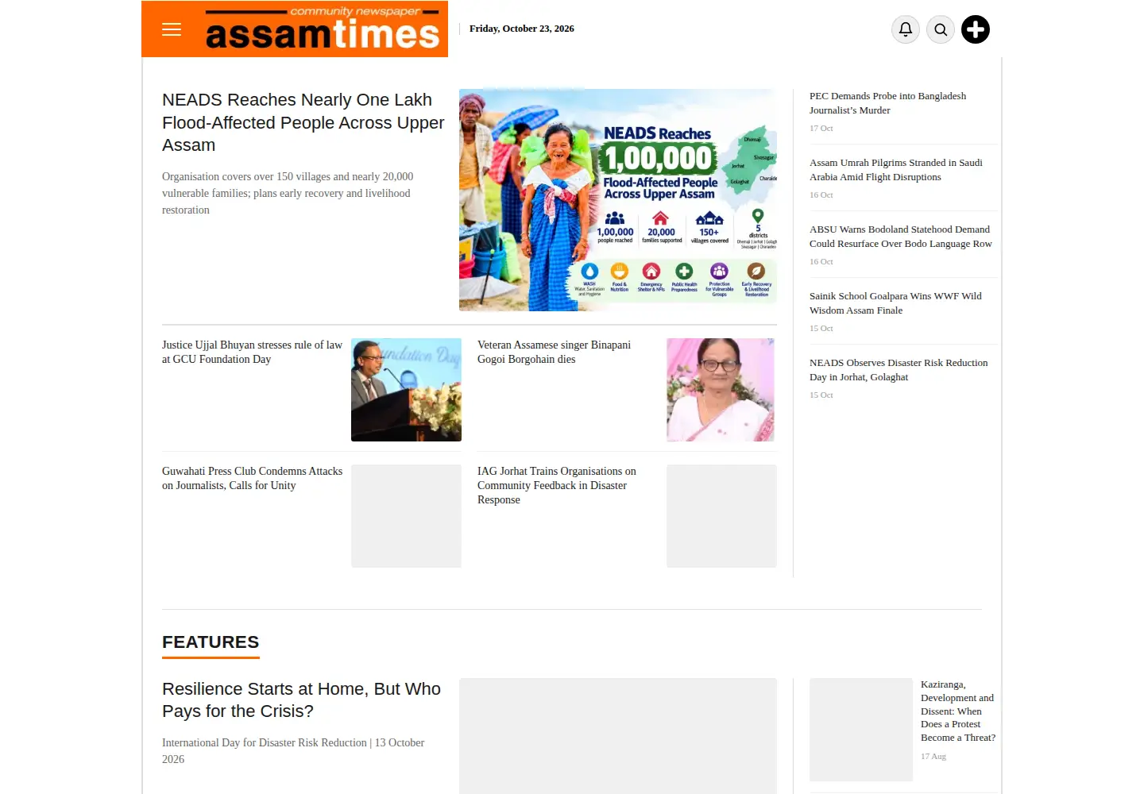
Task: Open Sainik School Goalpara WWF story
Action: tap(895, 303)
